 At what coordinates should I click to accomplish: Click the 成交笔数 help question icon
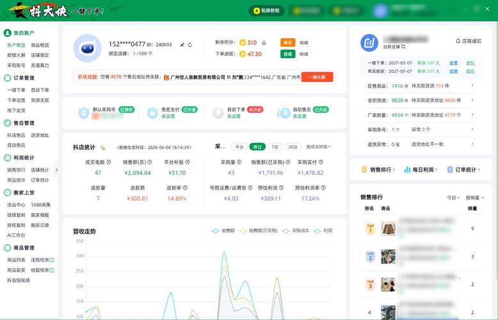(109, 162)
